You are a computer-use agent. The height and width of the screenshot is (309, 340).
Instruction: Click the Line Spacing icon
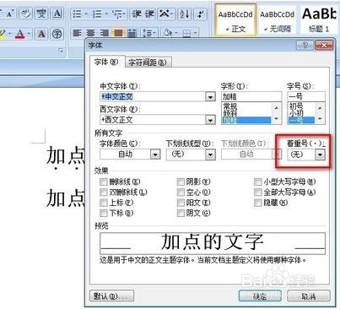147,34
